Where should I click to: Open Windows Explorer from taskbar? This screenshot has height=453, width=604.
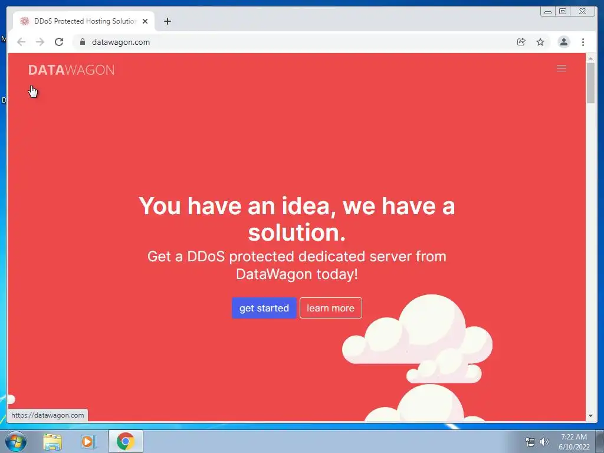click(52, 441)
